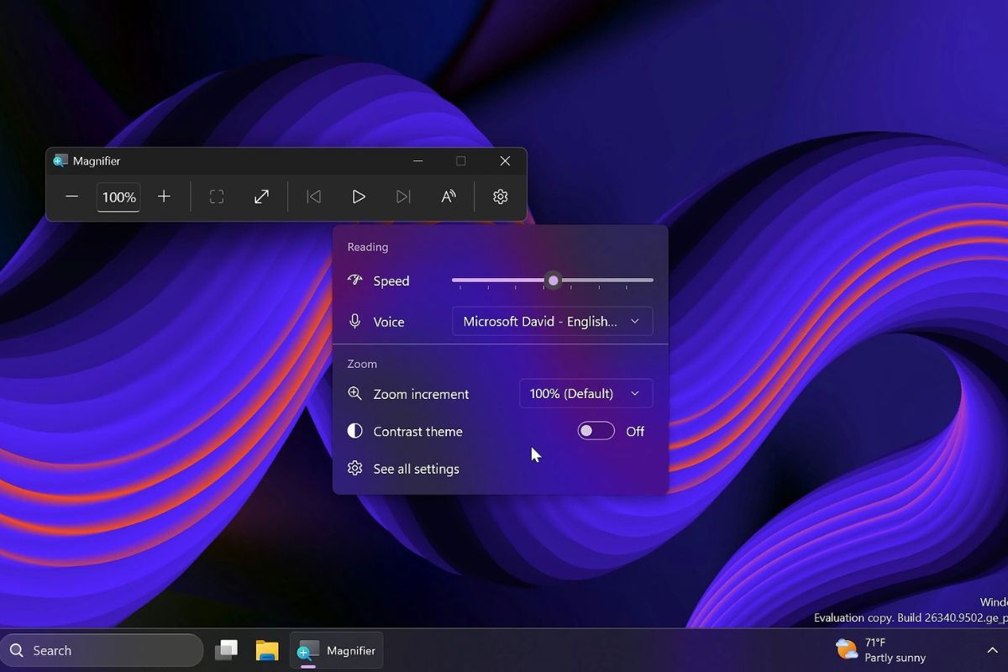
Task: Click the Zoom increment magnifier icon
Action: tap(355, 394)
